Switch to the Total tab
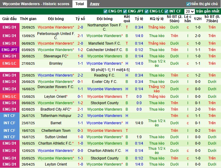Screen dimensions: 221x168 point(80,4)
